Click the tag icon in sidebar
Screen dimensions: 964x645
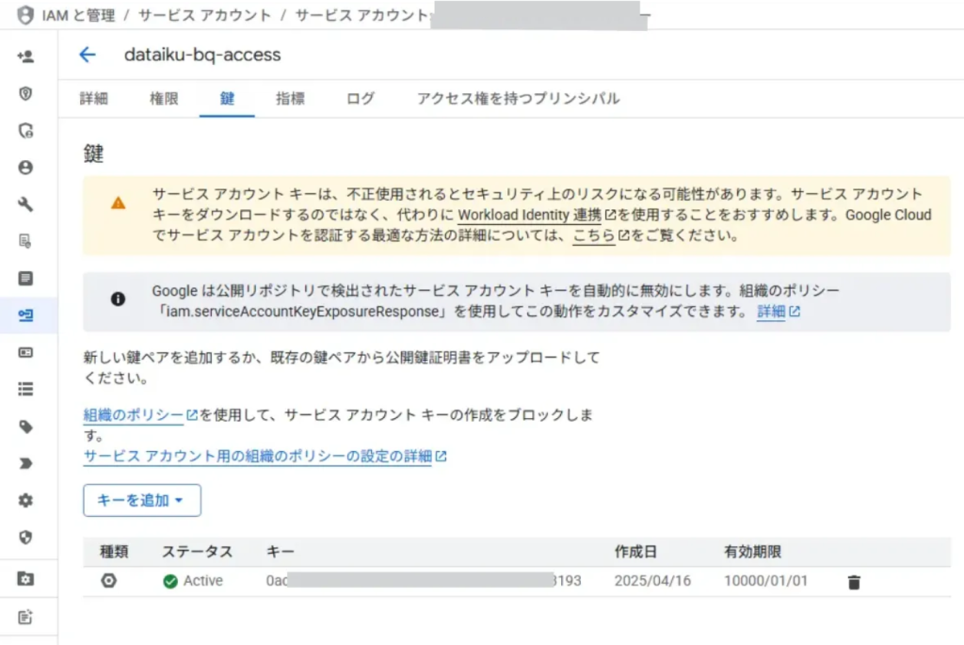[x=25, y=427]
